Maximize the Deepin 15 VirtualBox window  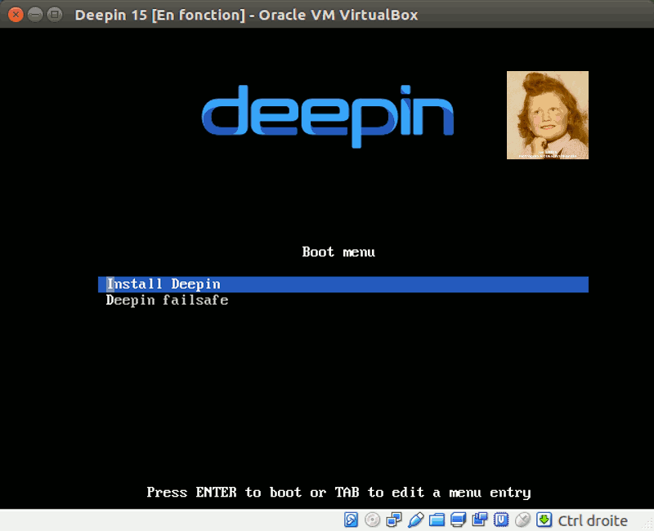[54, 15]
